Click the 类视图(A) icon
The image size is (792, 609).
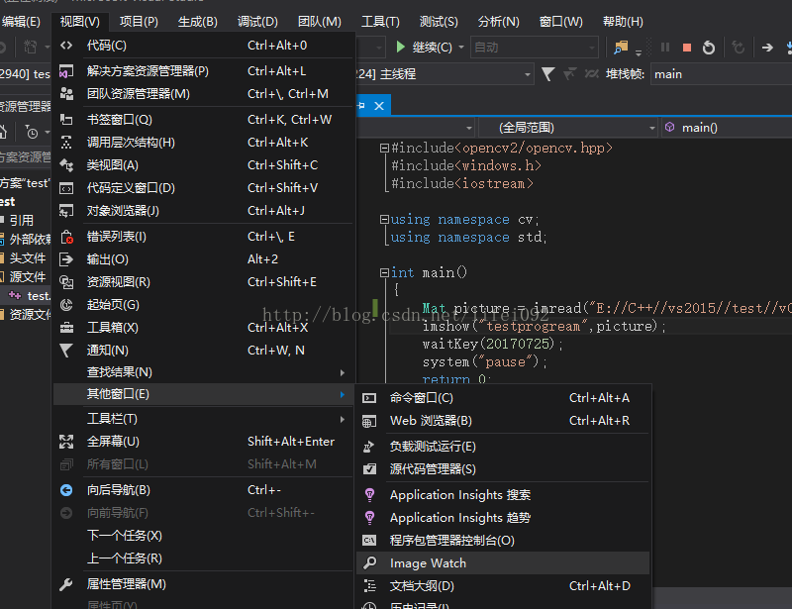click(x=66, y=165)
